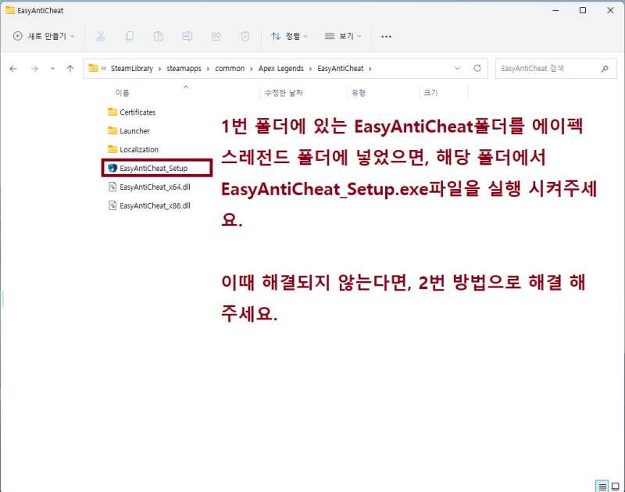Close the EasyAntiCheat window
625x492 pixels.
coord(610,10)
